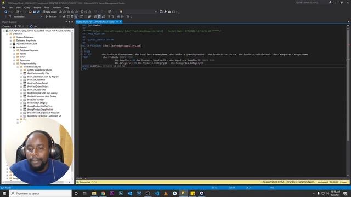The width and height of the screenshot is (351, 197).
Task: Open File Explorer from the taskbar
Action: pyautogui.click(x=94, y=193)
